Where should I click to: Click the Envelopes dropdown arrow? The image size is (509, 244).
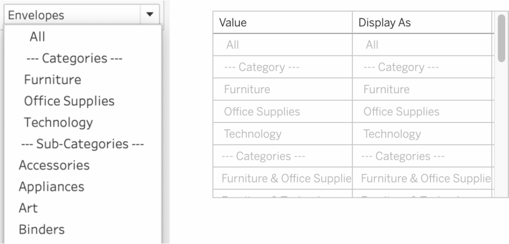coord(150,15)
